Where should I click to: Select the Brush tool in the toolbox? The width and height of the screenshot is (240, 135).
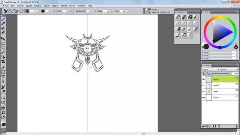coord(3,19)
